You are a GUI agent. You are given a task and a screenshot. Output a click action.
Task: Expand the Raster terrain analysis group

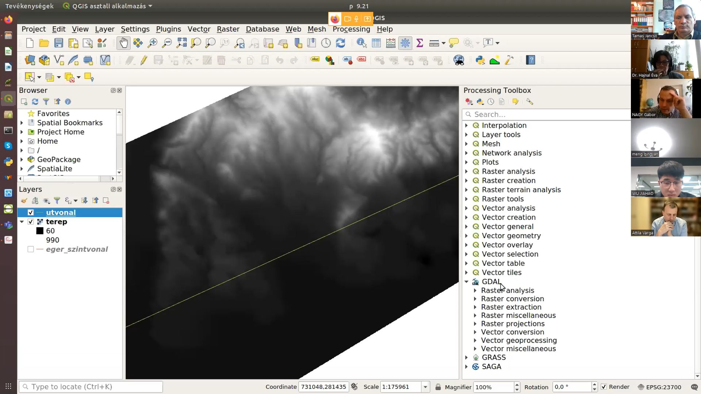pyautogui.click(x=467, y=190)
